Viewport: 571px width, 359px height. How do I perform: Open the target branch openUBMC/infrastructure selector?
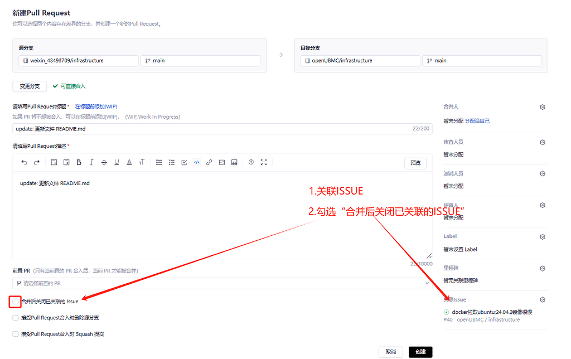tap(360, 61)
